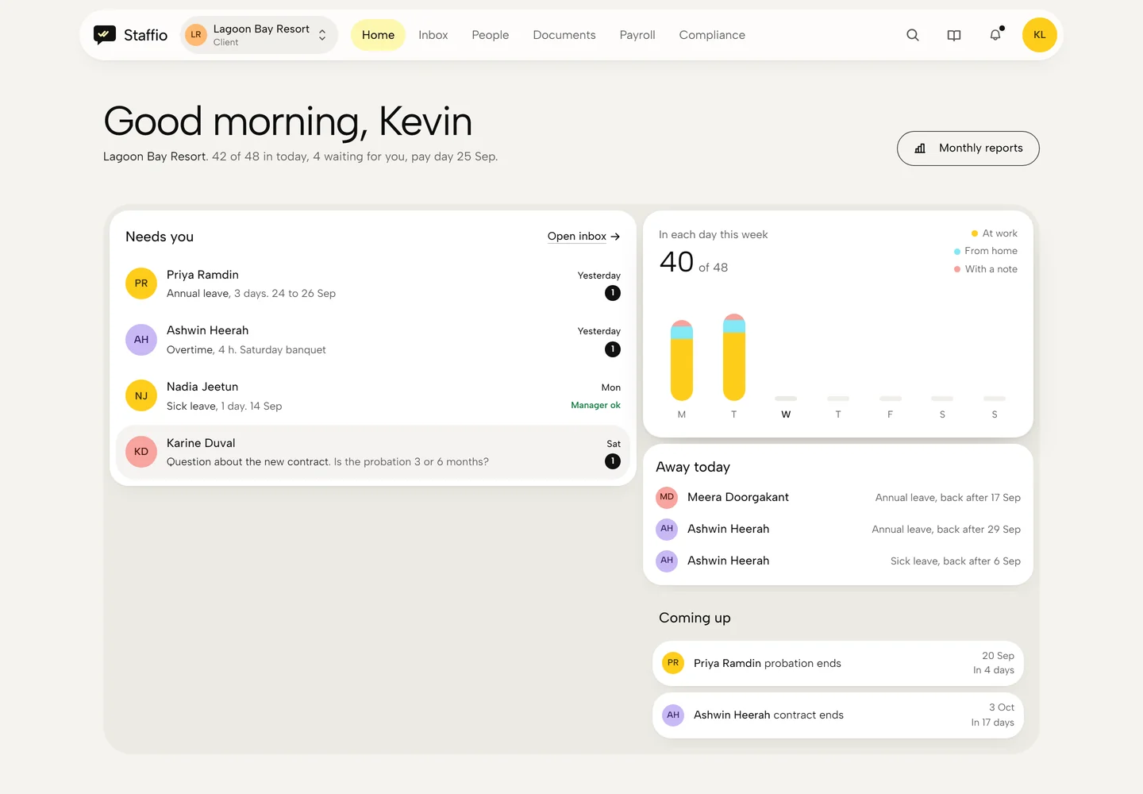Screen dimensions: 1143x794
Task: Open the Priya Ramdin probation ends card
Action: [838, 663]
